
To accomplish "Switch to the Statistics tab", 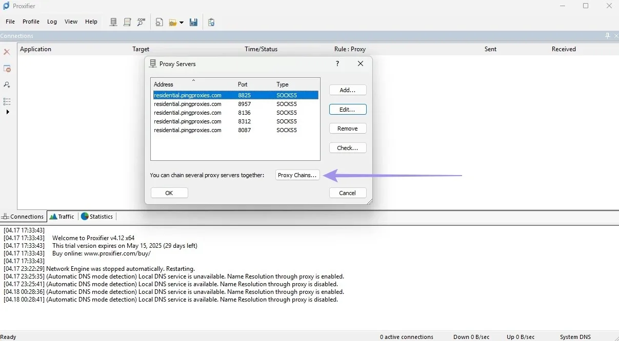I will [97, 217].
